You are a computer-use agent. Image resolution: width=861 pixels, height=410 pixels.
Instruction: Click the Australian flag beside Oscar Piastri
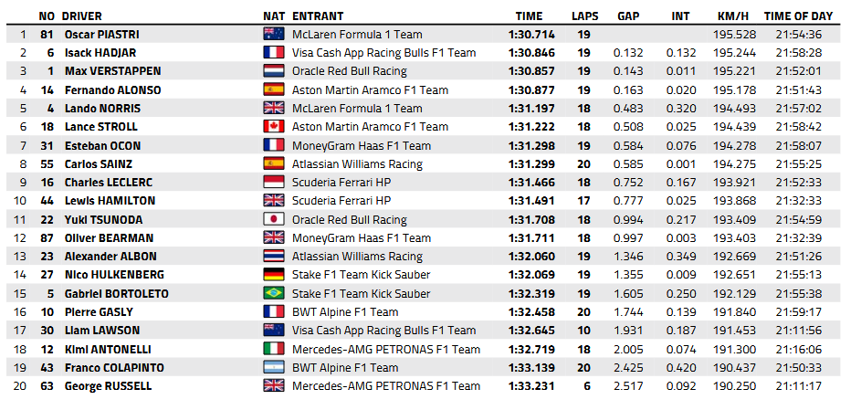coord(274,34)
